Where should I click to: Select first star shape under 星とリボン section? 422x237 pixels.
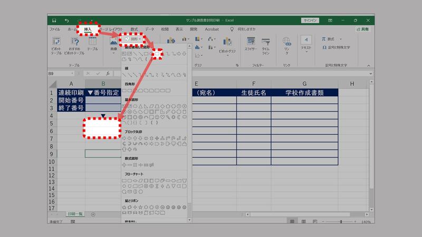(124, 208)
